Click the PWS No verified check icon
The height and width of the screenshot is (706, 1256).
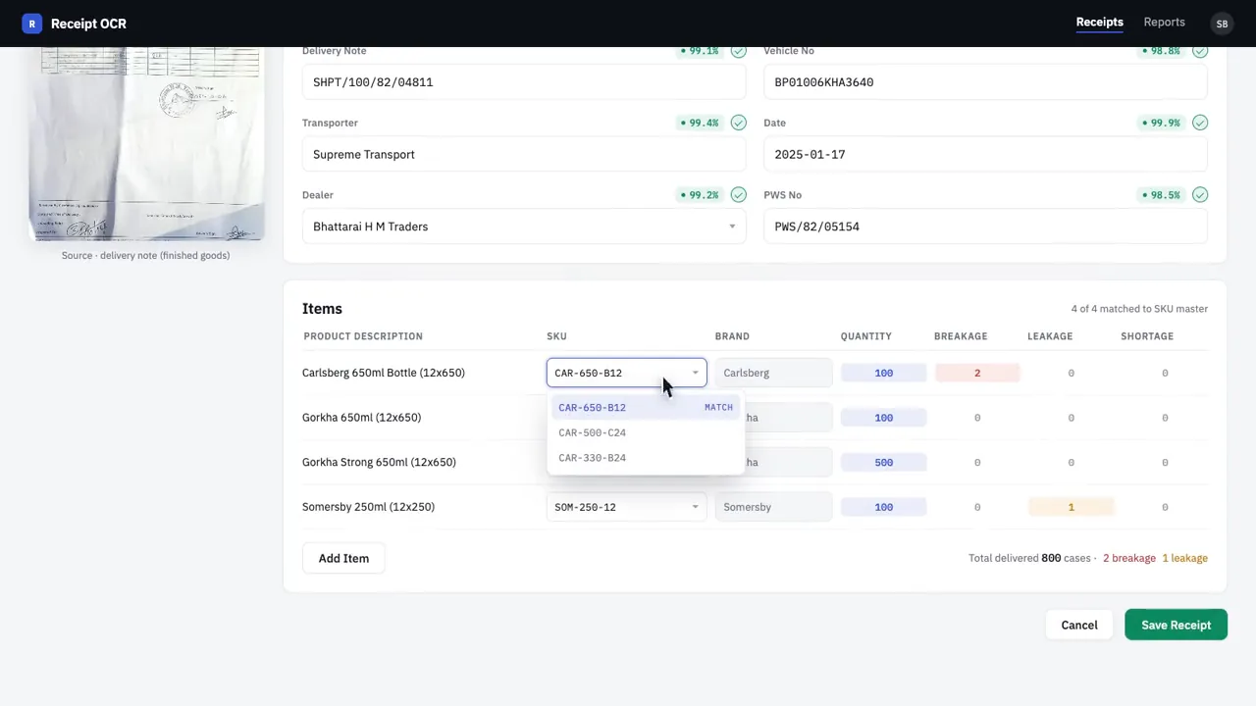point(1200,195)
